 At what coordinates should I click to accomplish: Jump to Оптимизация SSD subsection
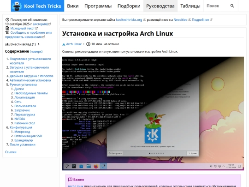coord(28,136)
